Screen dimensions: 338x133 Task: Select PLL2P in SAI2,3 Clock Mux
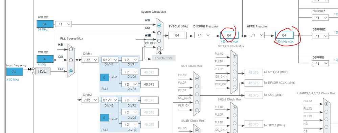click(234, 115)
